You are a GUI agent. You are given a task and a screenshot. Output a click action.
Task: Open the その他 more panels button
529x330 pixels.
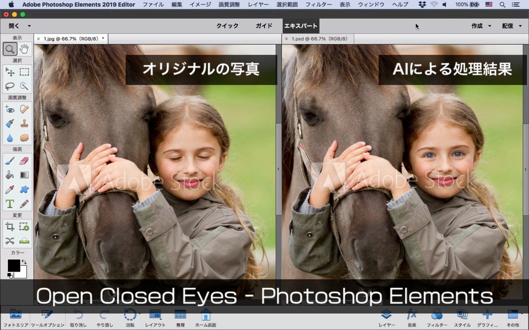[x=513, y=318]
